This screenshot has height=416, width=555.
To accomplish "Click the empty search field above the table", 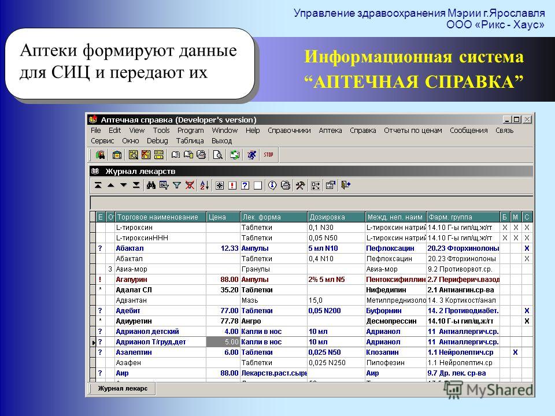I will pyautogui.click(x=312, y=203).
